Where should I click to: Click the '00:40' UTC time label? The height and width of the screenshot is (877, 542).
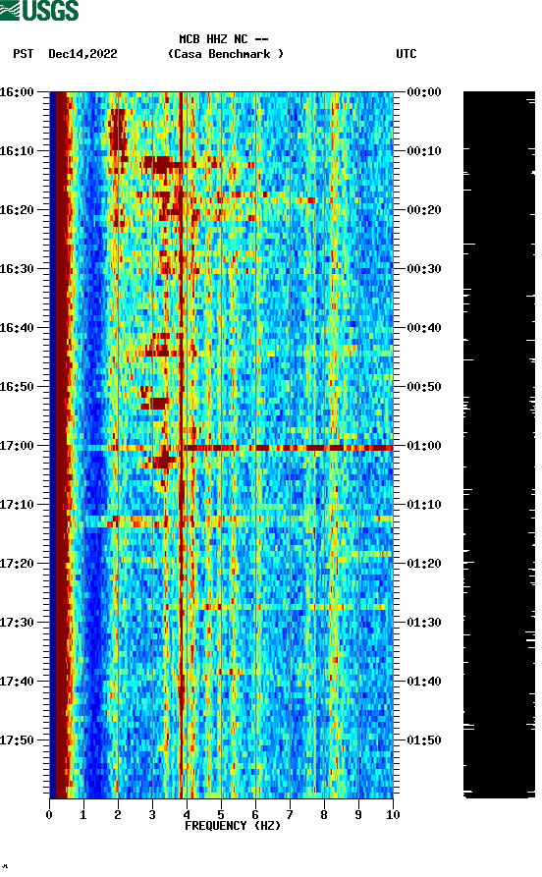(x=424, y=328)
